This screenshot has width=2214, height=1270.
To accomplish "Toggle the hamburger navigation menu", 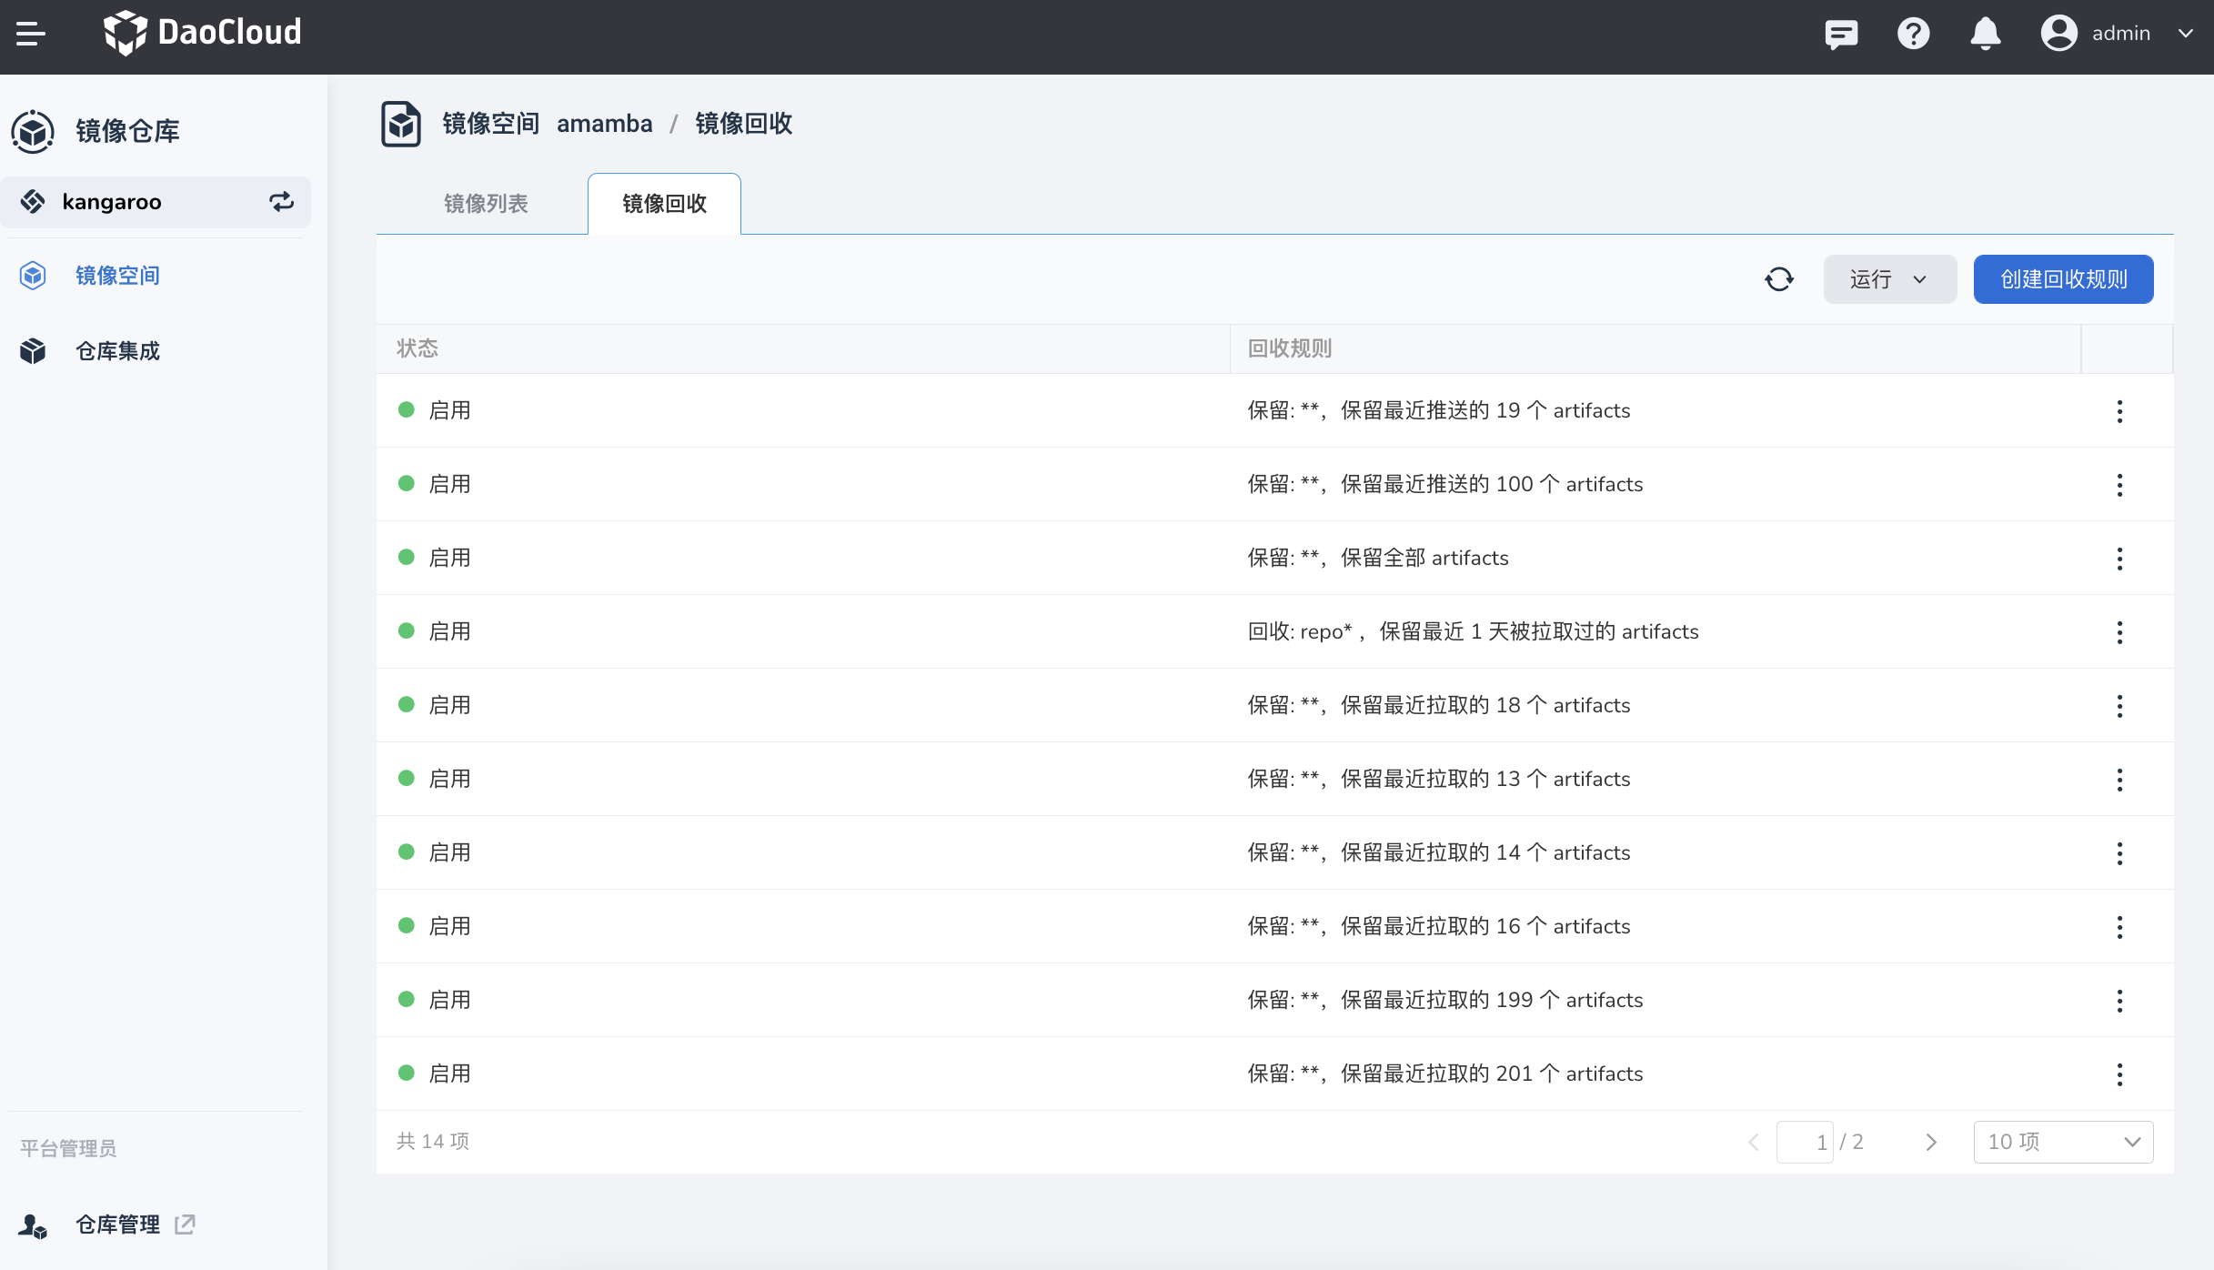I will pos(31,34).
